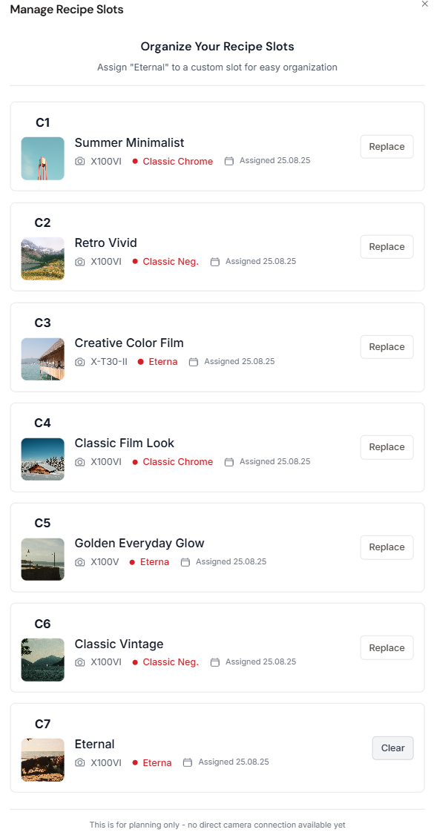The height and width of the screenshot is (838, 434).
Task: Click the calendar icon in the C7 Eternal slot
Action: (188, 762)
